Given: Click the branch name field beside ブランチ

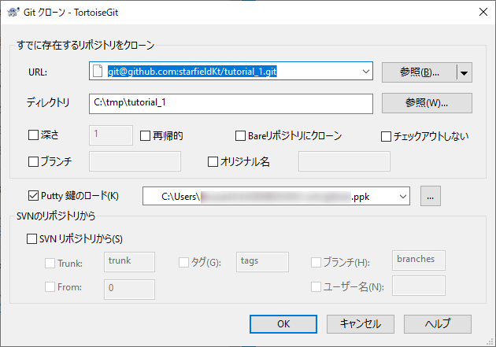Looking at the screenshot, I should coord(135,161).
